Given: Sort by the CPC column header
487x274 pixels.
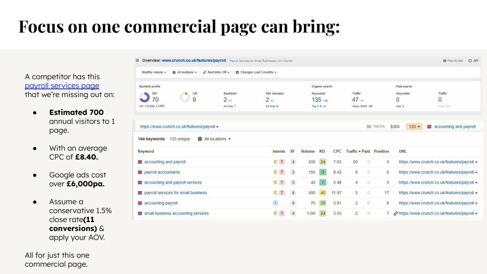Looking at the screenshot, I should coord(337,151).
